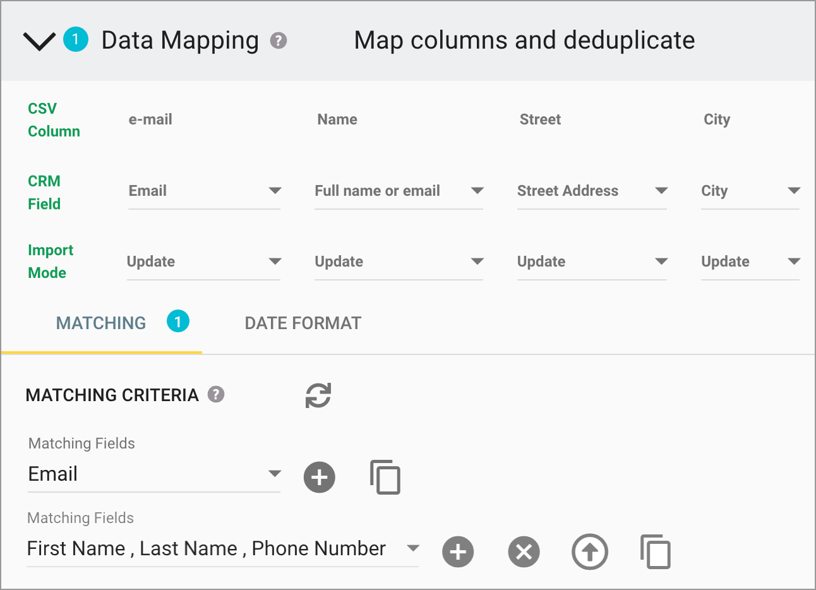The height and width of the screenshot is (590, 816).
Task: Add a field to the second matching rule
Action: pos(458,551)
